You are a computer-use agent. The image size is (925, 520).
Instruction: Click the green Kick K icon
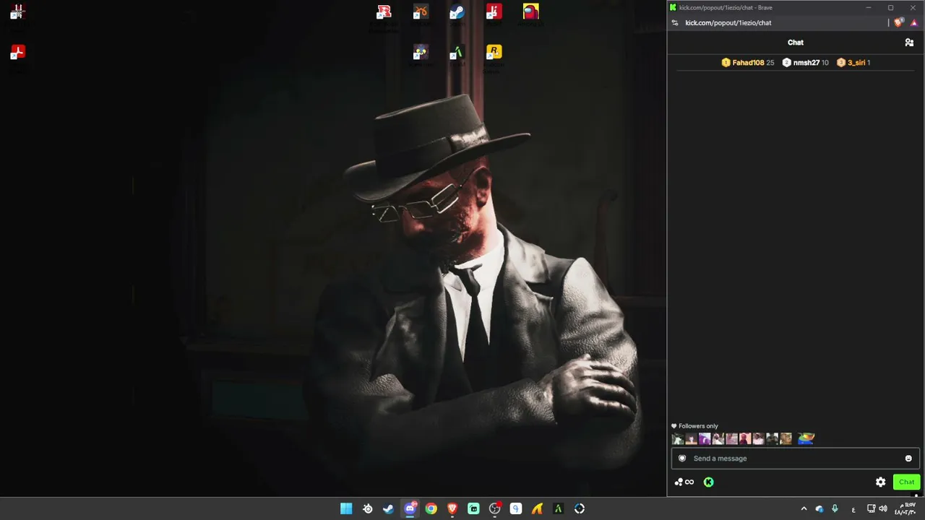[x=708, y=482]
